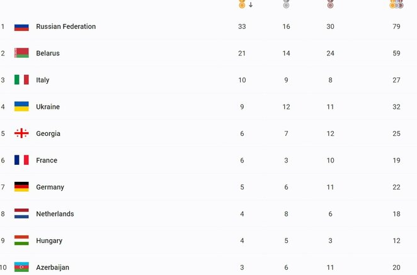Click the total medals column header icon

[x=396, y=4]
